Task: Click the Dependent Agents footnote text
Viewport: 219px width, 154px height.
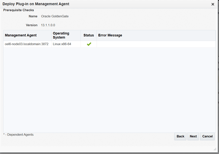Action: point(18,135)
